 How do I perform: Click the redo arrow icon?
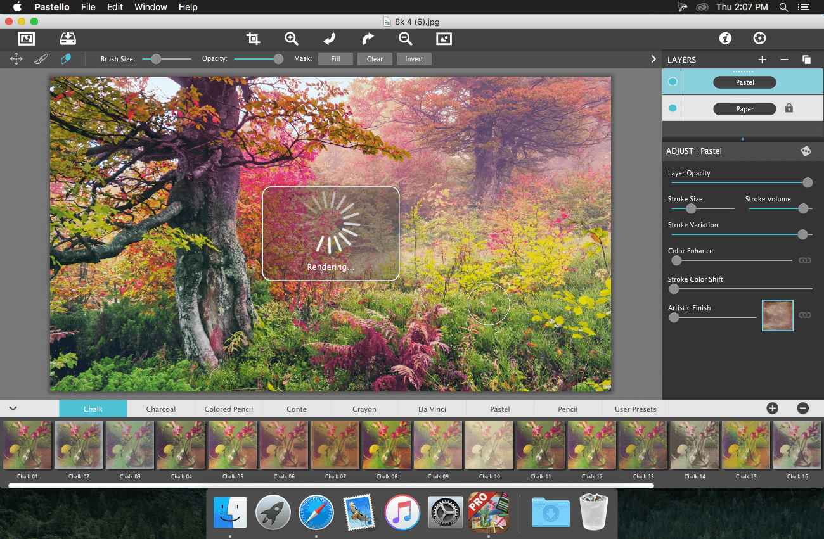pyautogui.click(x=368, y=39)
